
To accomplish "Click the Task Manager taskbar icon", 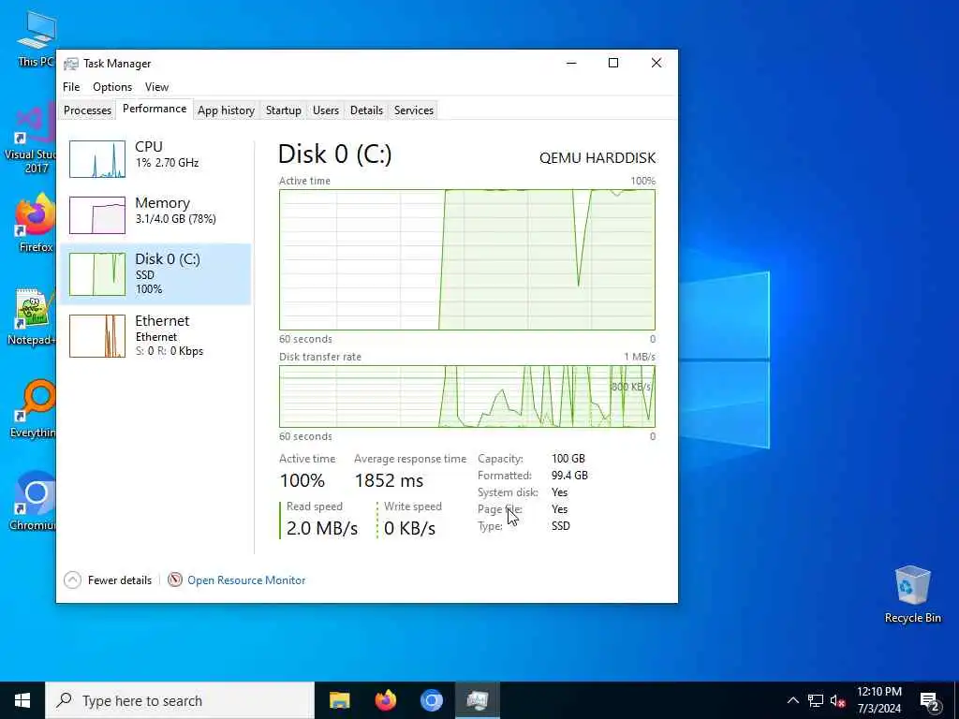I will (477, 700).
